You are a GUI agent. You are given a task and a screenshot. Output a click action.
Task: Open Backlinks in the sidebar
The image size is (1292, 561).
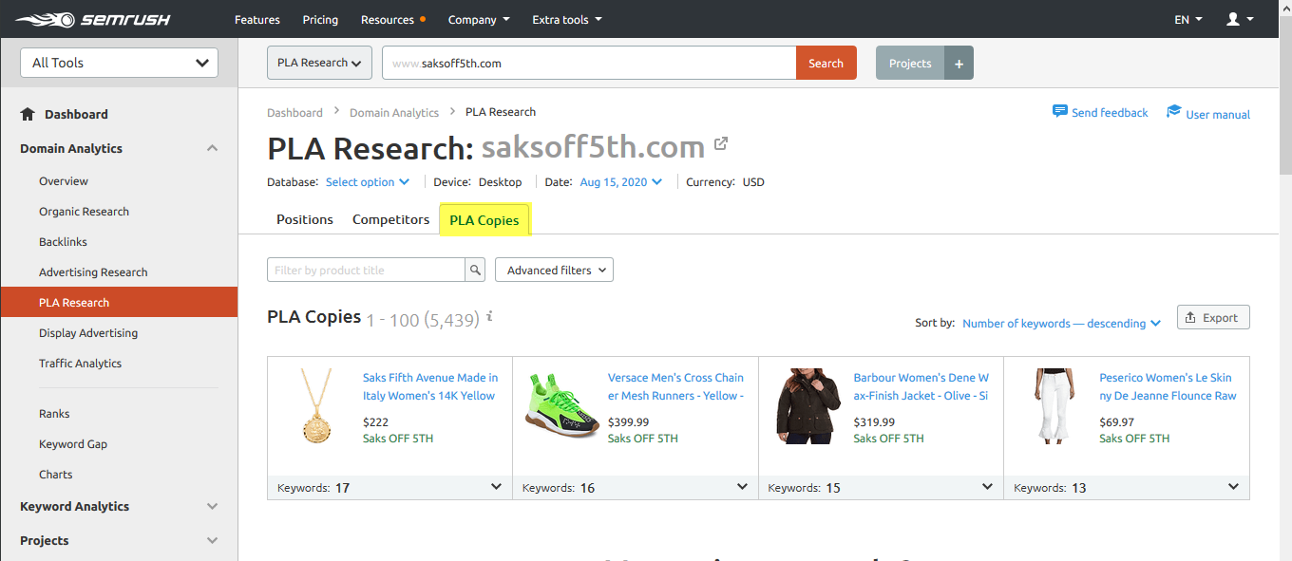[63, 242]
